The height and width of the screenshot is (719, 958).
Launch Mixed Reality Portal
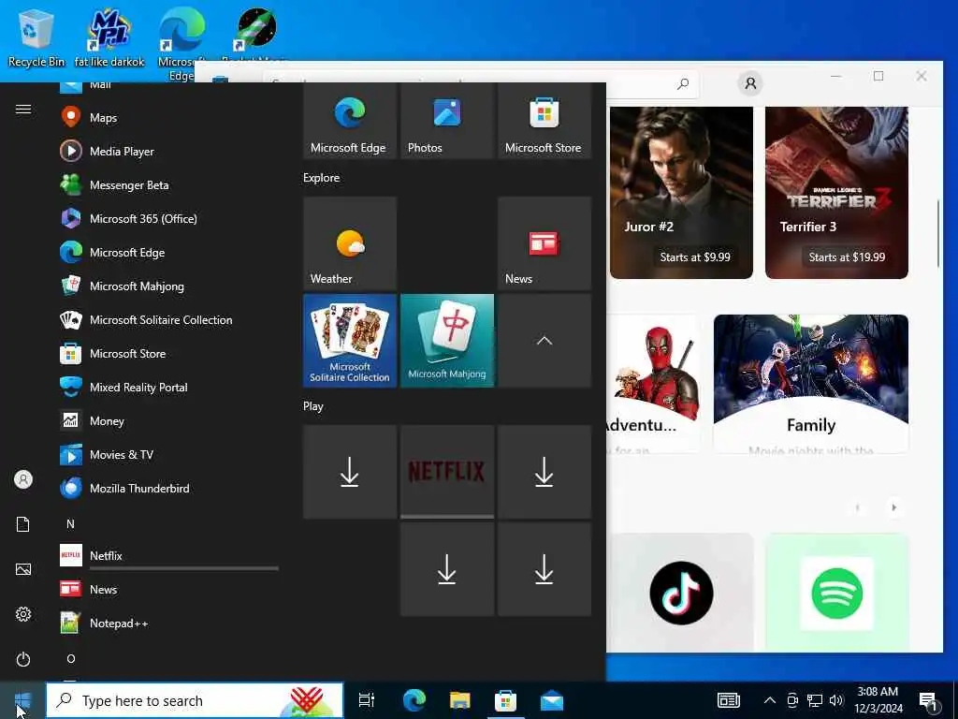click(169, 387)
